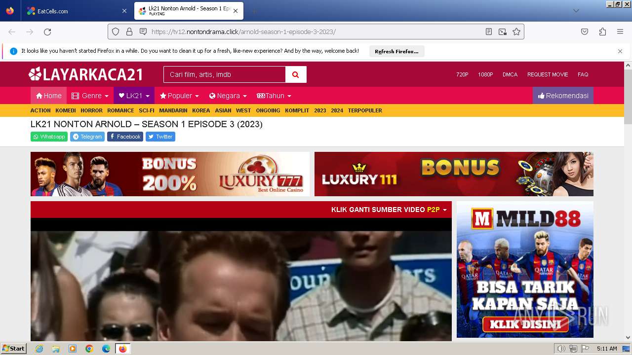Open Chrome from the taskbar
The width and height of the screenshot is (632, 355).
coord(89,349)
